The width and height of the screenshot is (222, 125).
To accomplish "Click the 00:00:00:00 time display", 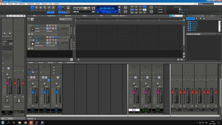I will (107, 8).
